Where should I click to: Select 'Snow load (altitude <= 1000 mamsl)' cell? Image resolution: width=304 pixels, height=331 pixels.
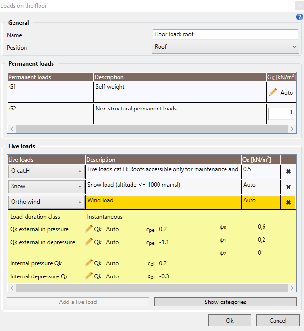coord(163,187)
